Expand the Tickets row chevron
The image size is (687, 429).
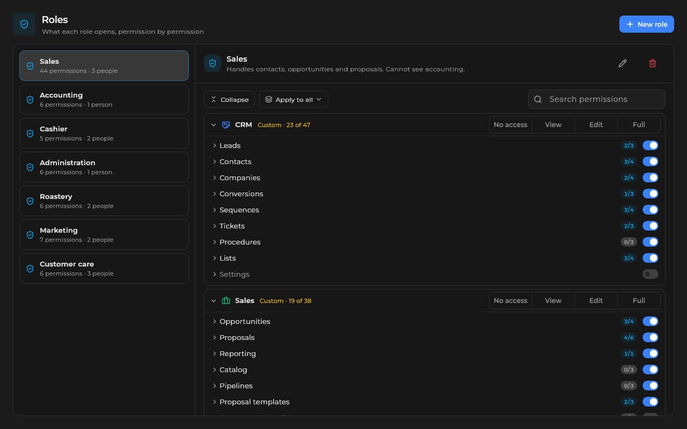(x=214, y=226)
